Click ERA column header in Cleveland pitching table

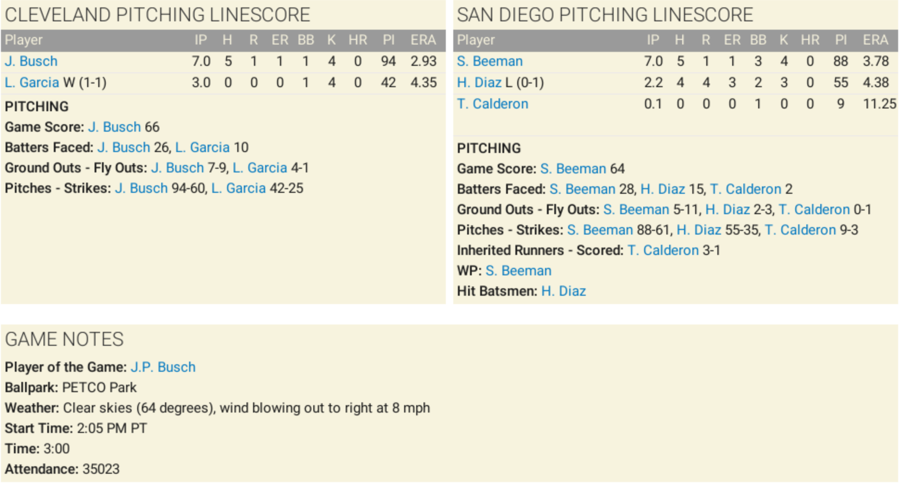pyautogui.click(x=423, y=40)
